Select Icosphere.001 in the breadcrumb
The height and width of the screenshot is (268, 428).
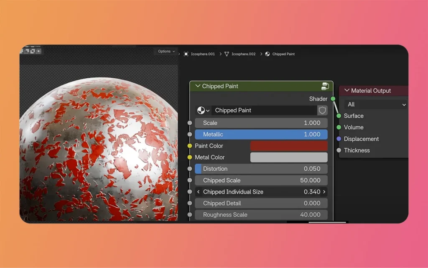coord(203,54)
